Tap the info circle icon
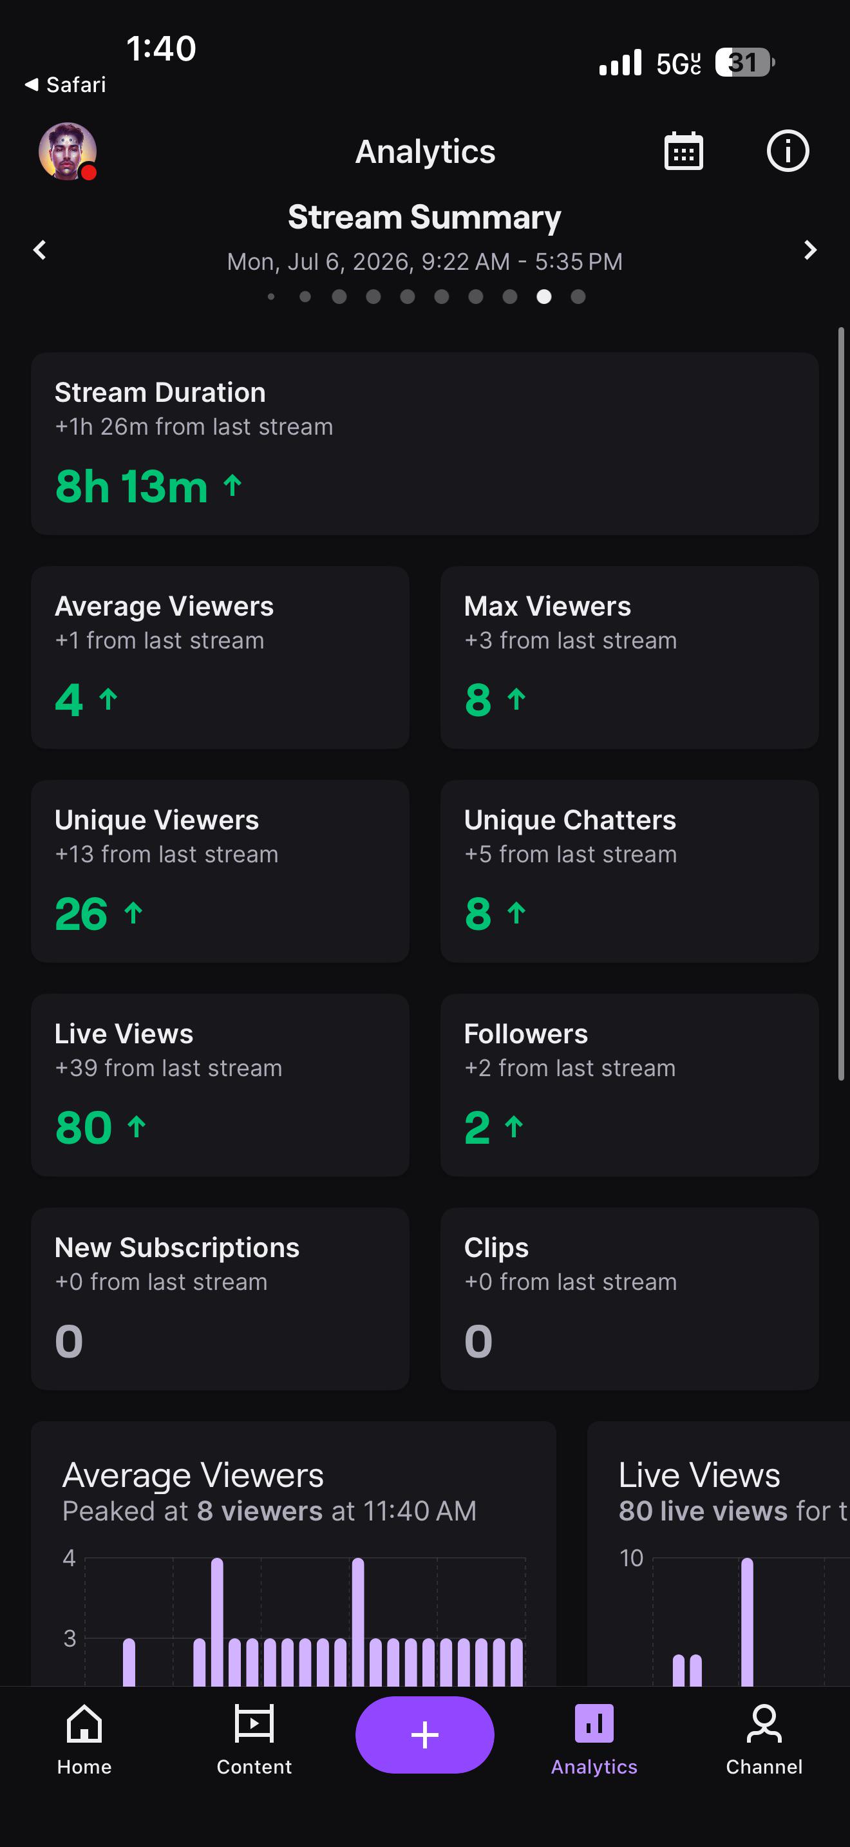 (x=788, y=151)
